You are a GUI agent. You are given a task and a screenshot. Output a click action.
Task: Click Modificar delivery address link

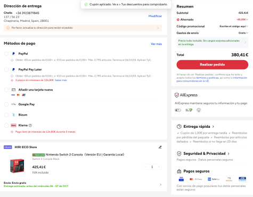pos(155,16)
